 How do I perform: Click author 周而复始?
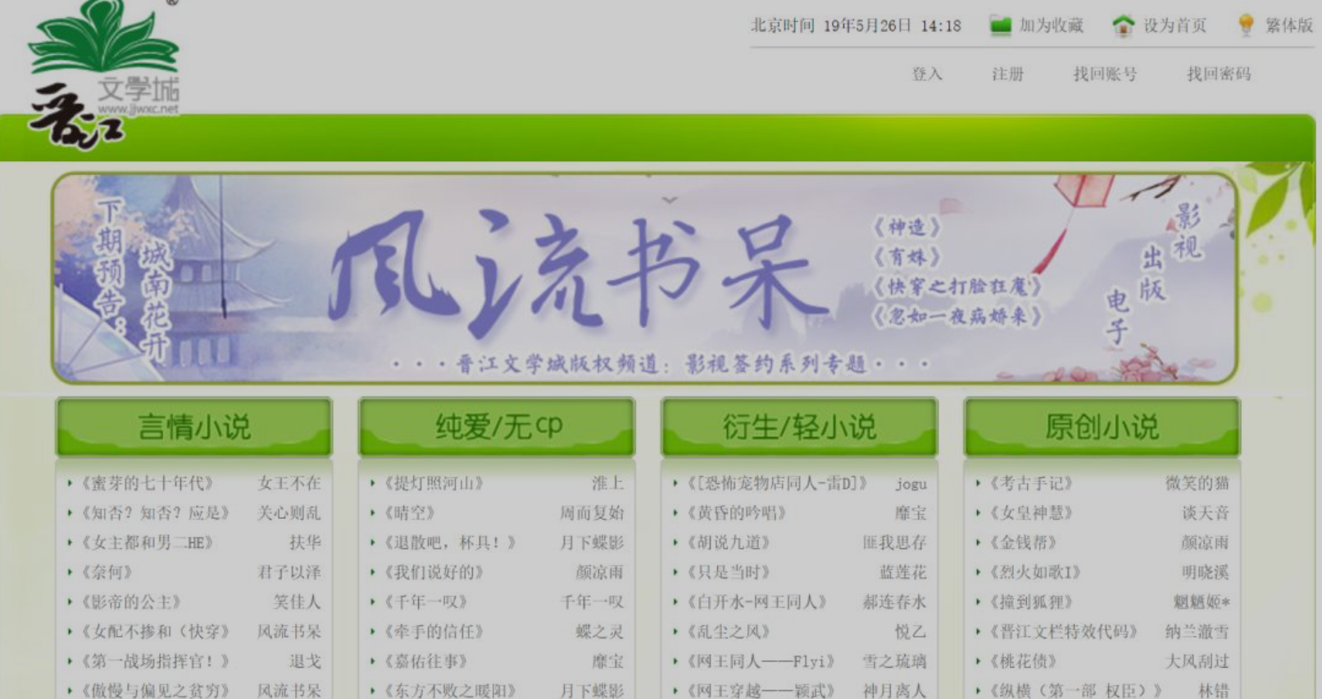click(x=592, y=513)
